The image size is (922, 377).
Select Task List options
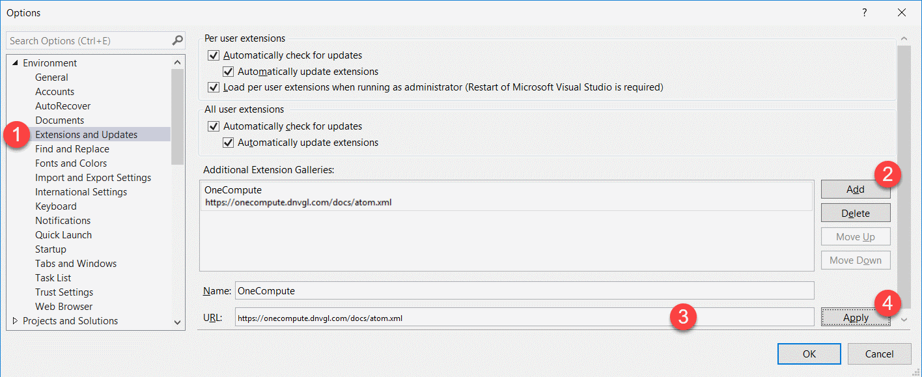point(53,278)
